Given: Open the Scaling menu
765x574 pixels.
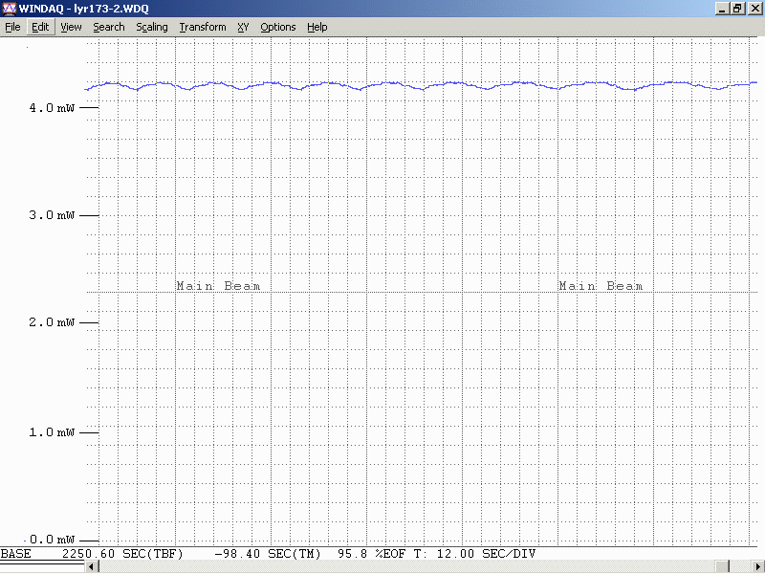Looking at the screenshot, I should [x=151, y=27].
